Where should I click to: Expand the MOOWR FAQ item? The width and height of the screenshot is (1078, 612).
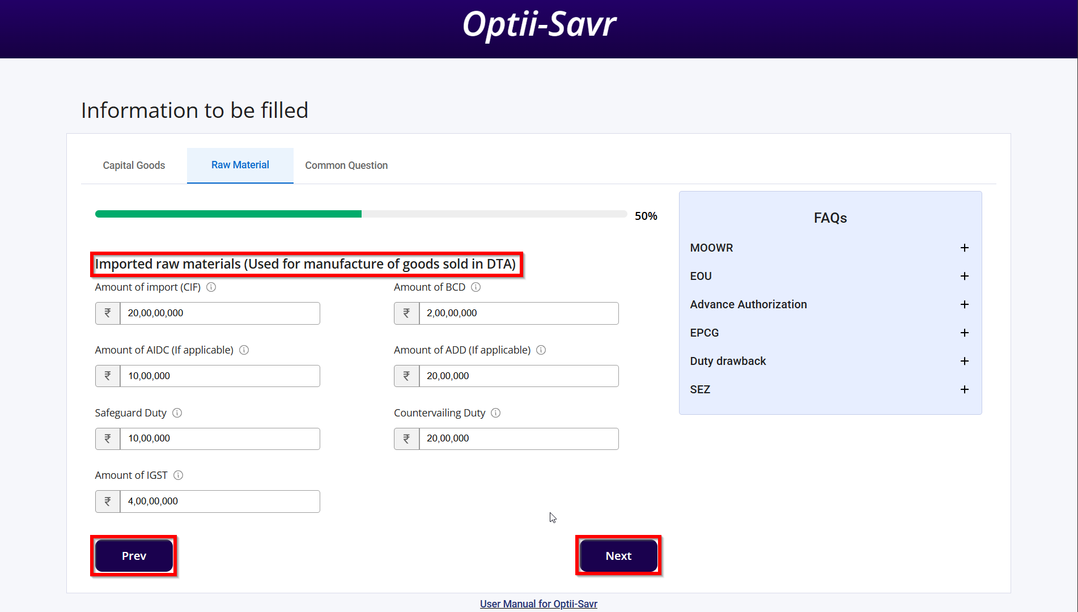click(x=964, y=248)
